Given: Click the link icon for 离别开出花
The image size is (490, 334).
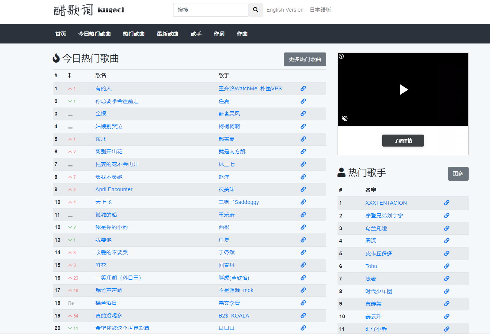Looking at the screenshot, I should click(x=303, y=151).
